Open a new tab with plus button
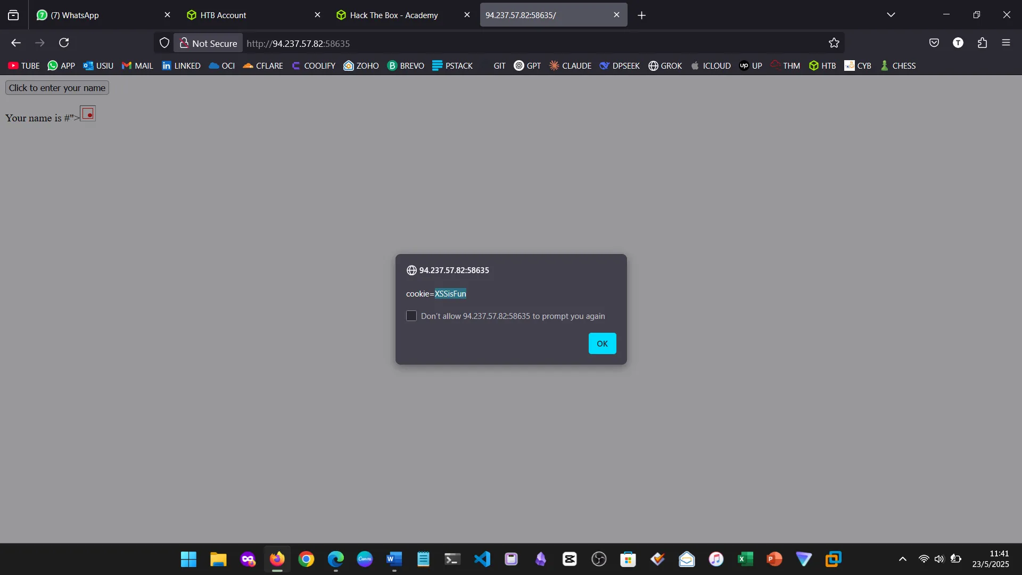Screen dimensions: 1022x575 point(641,15)
